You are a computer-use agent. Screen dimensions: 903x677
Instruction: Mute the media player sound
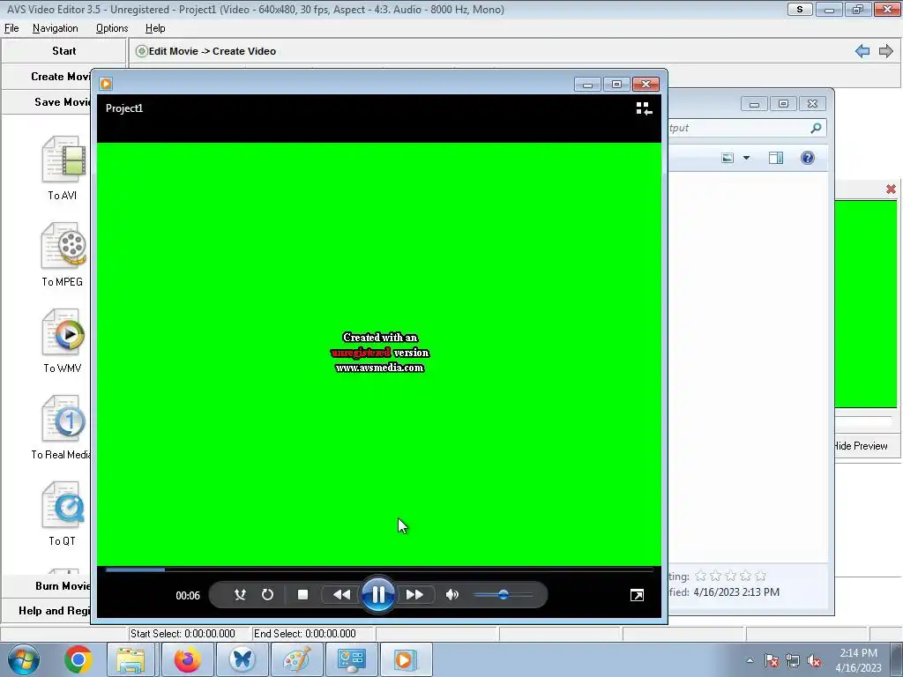tap(452, 595)
